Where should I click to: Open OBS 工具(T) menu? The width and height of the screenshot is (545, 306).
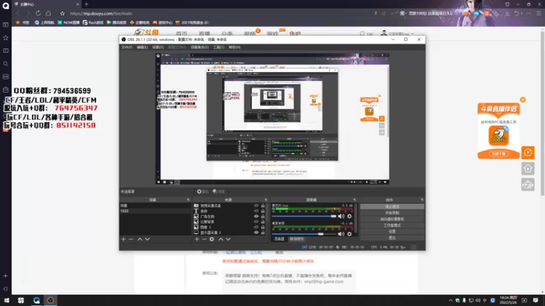tap(219, 47)
